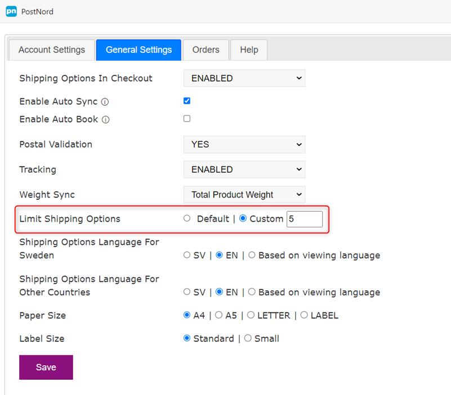Choose Custom limit shipping options radio
Screen dimensions: 451x395
[243, 218]
